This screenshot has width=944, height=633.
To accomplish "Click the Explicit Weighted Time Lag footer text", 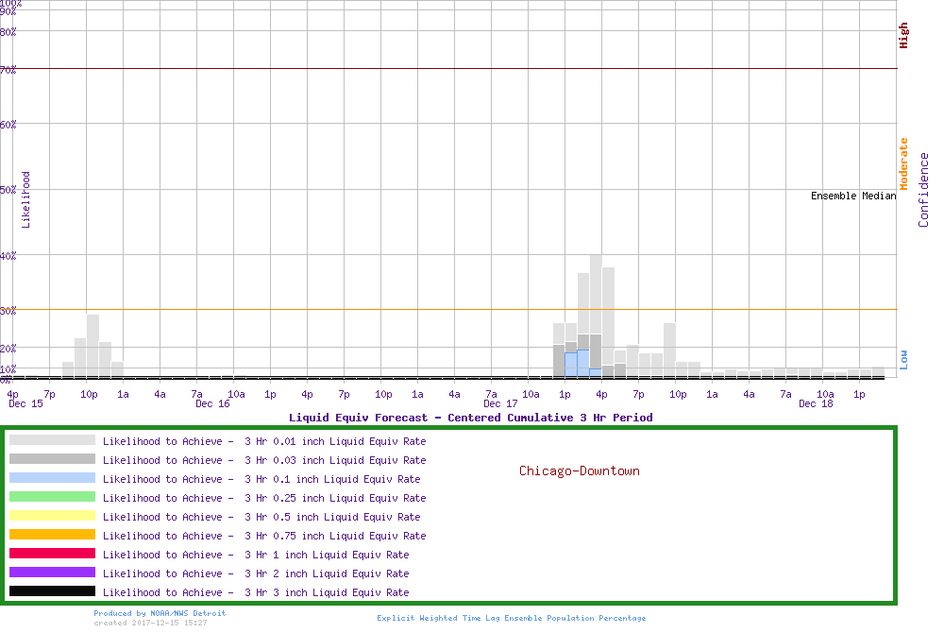I will 512,618.
